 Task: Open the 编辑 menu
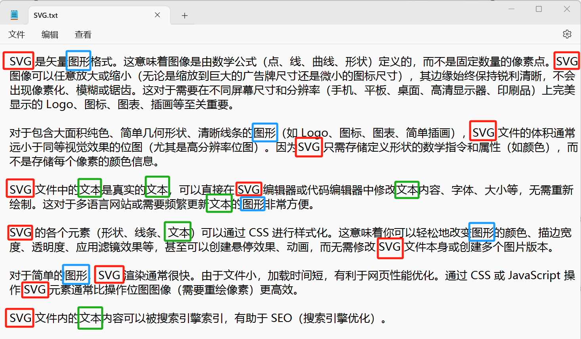[x=50, y=34]
